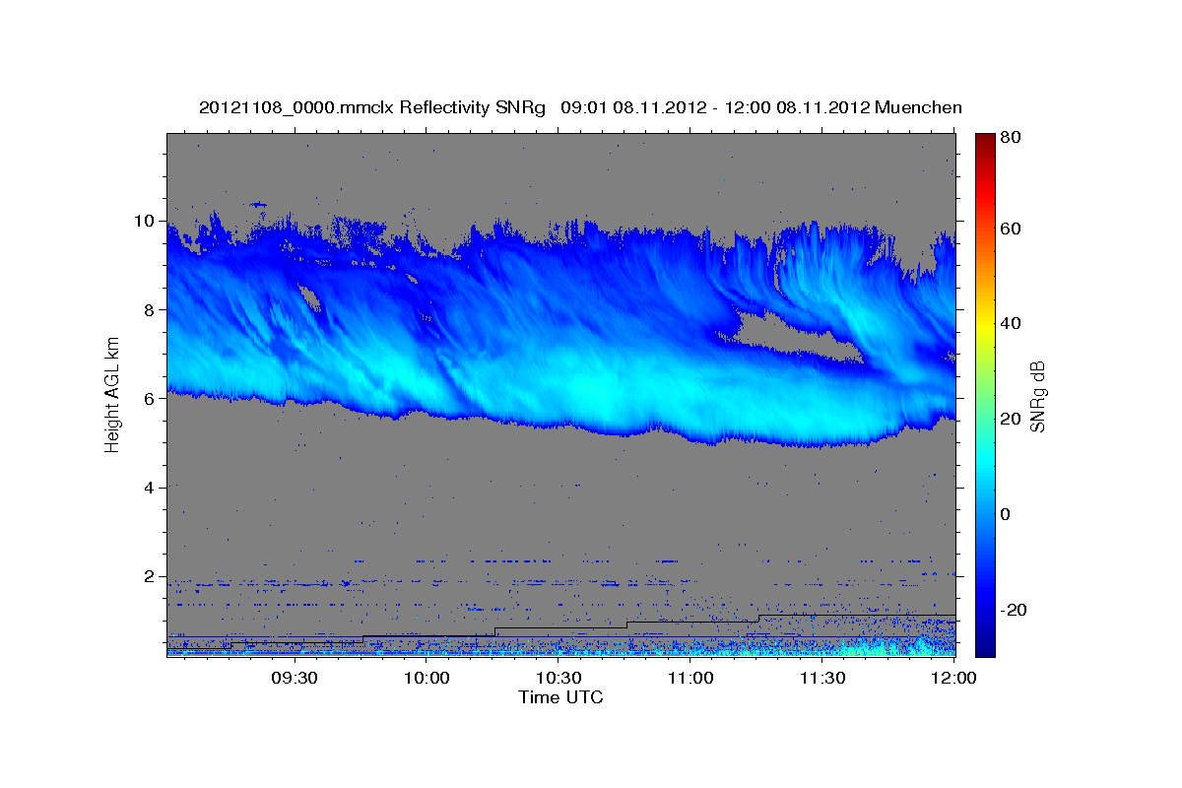Click the '12:00' time axis label

952,678
